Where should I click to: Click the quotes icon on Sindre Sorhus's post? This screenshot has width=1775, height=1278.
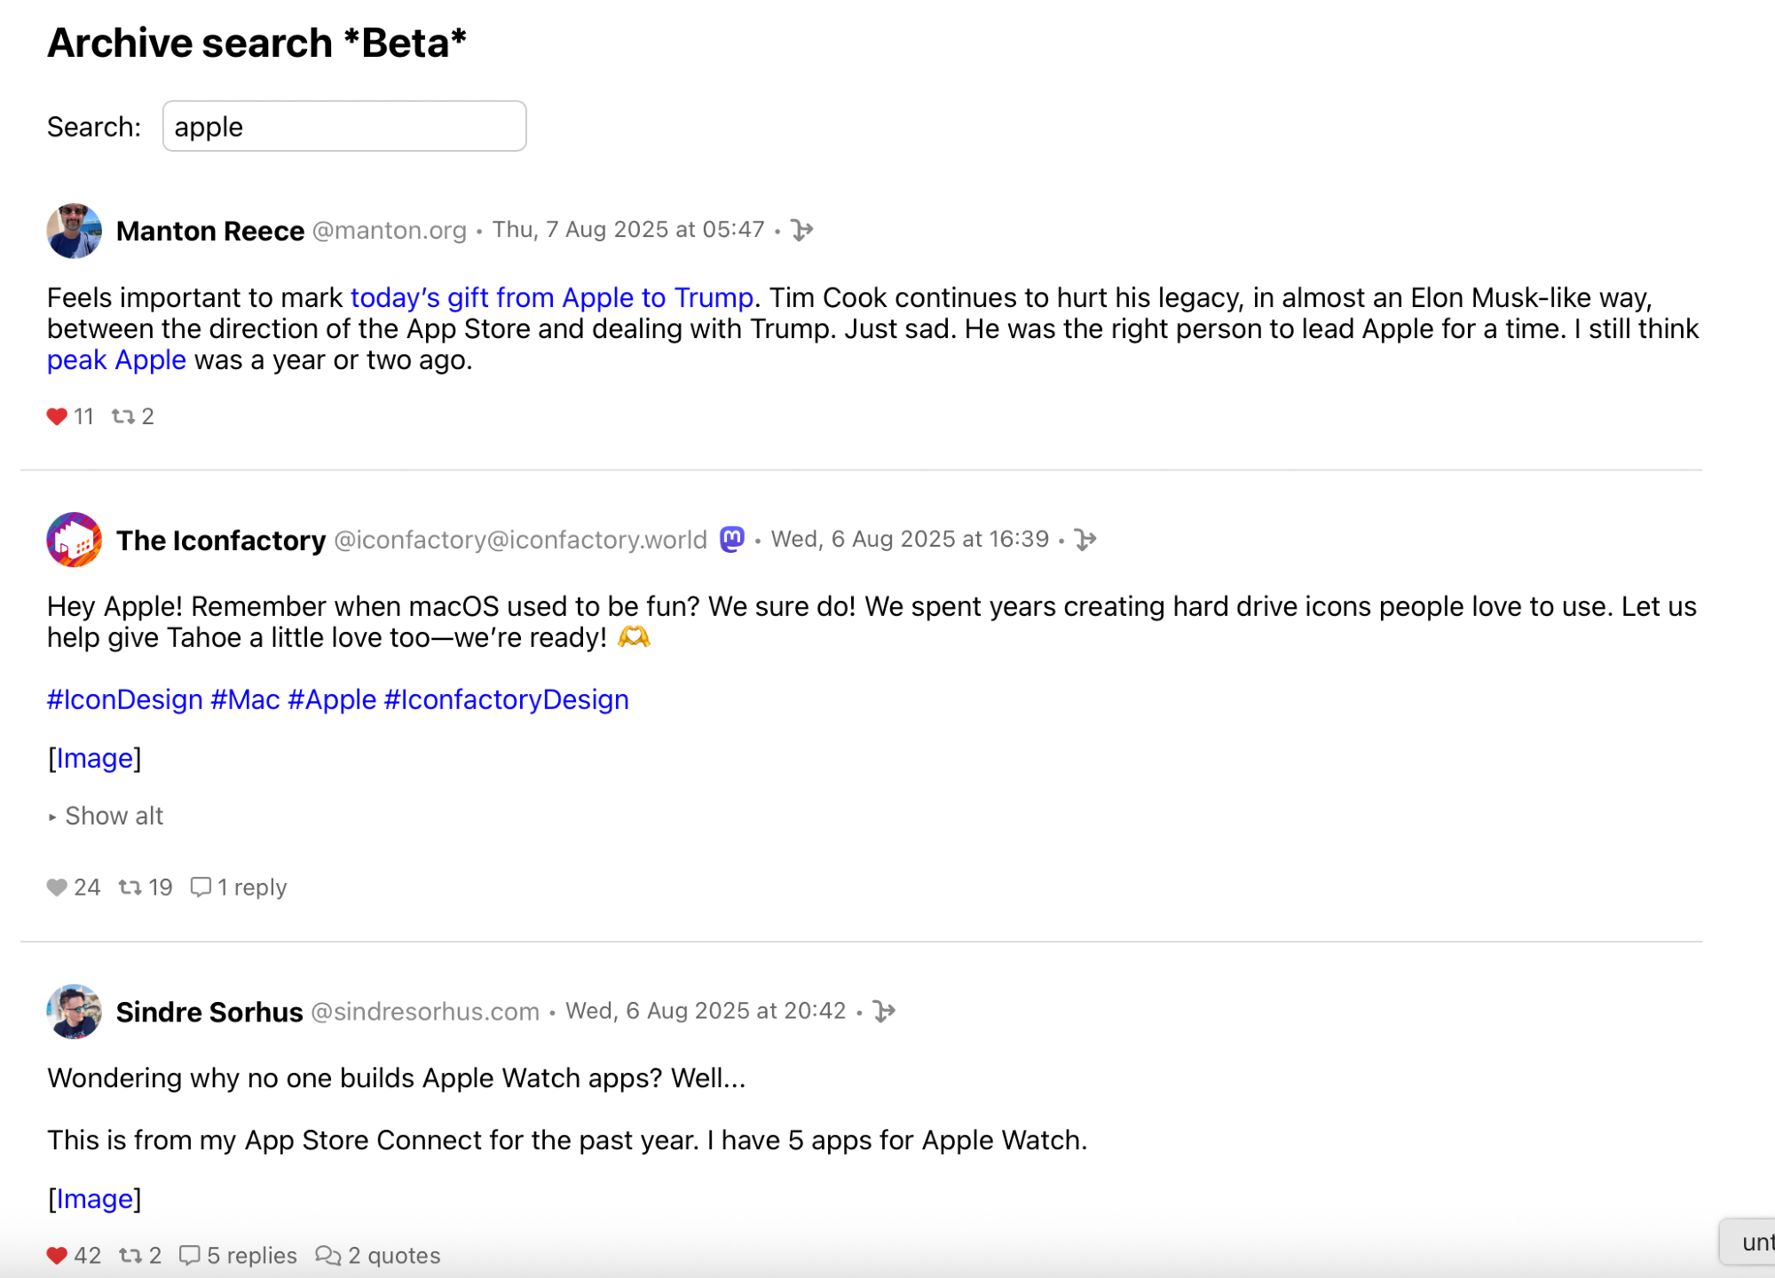[327, 1256]
